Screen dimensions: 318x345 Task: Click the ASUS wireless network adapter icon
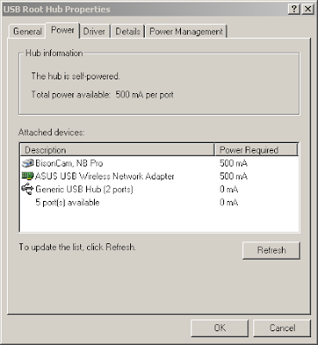click(x=28, y=176)
